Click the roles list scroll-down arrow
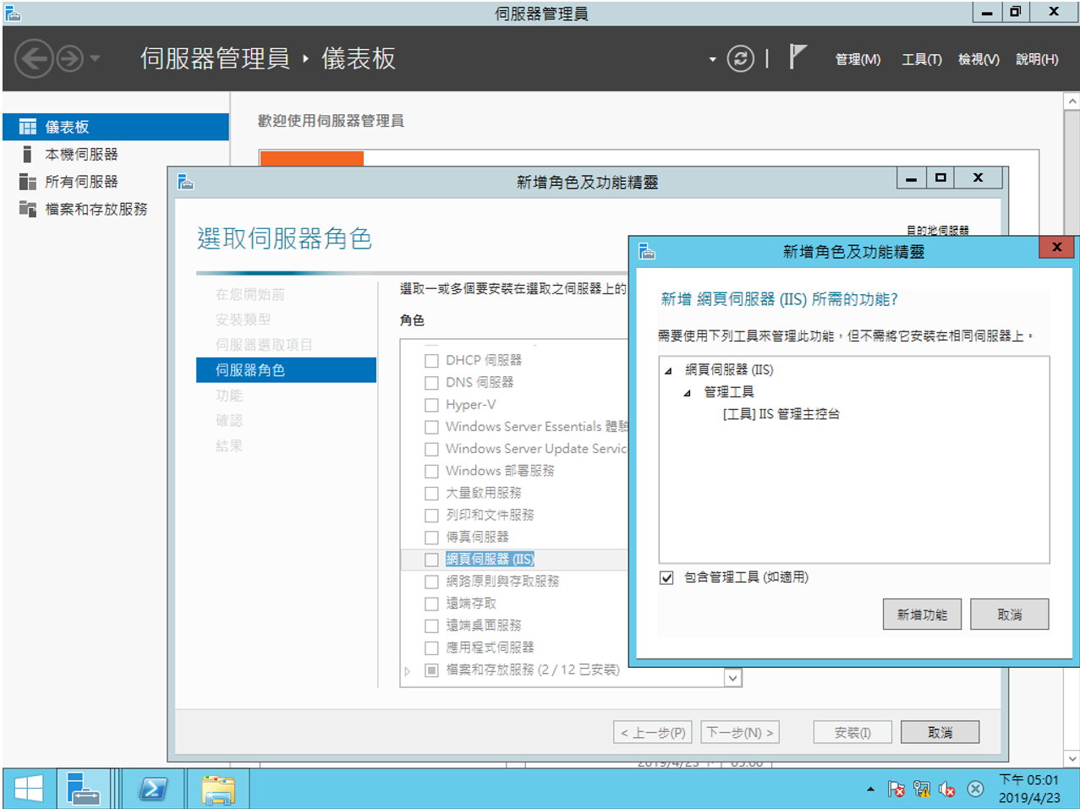Image resolution: width=1080 pixels, height=809 pixels. point(732,678)
